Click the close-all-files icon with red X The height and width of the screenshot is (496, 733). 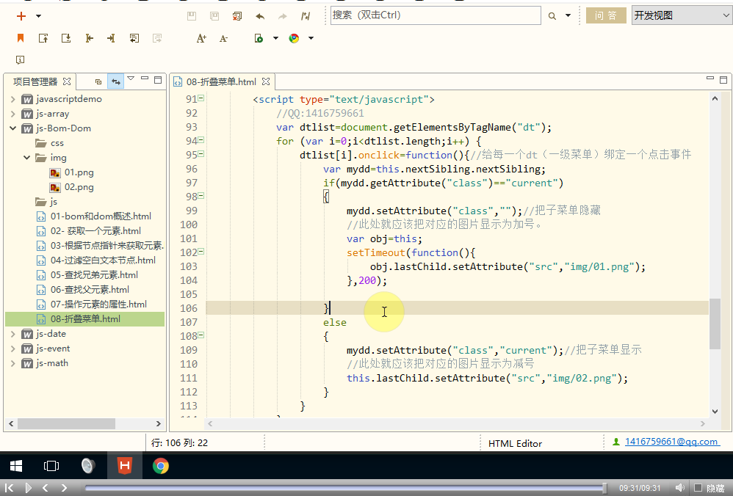[236, 15]
